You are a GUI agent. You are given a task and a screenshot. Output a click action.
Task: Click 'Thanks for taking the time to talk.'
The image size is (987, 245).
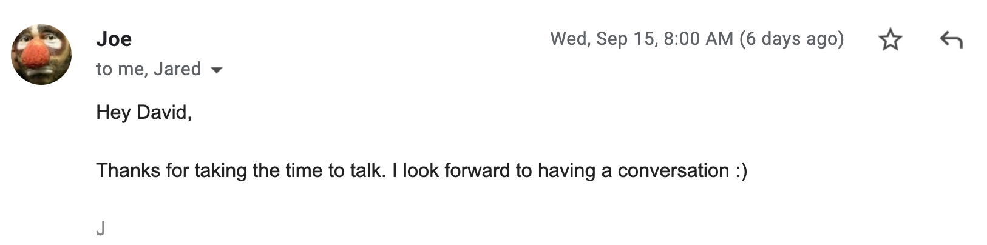[x=241, y=170]
